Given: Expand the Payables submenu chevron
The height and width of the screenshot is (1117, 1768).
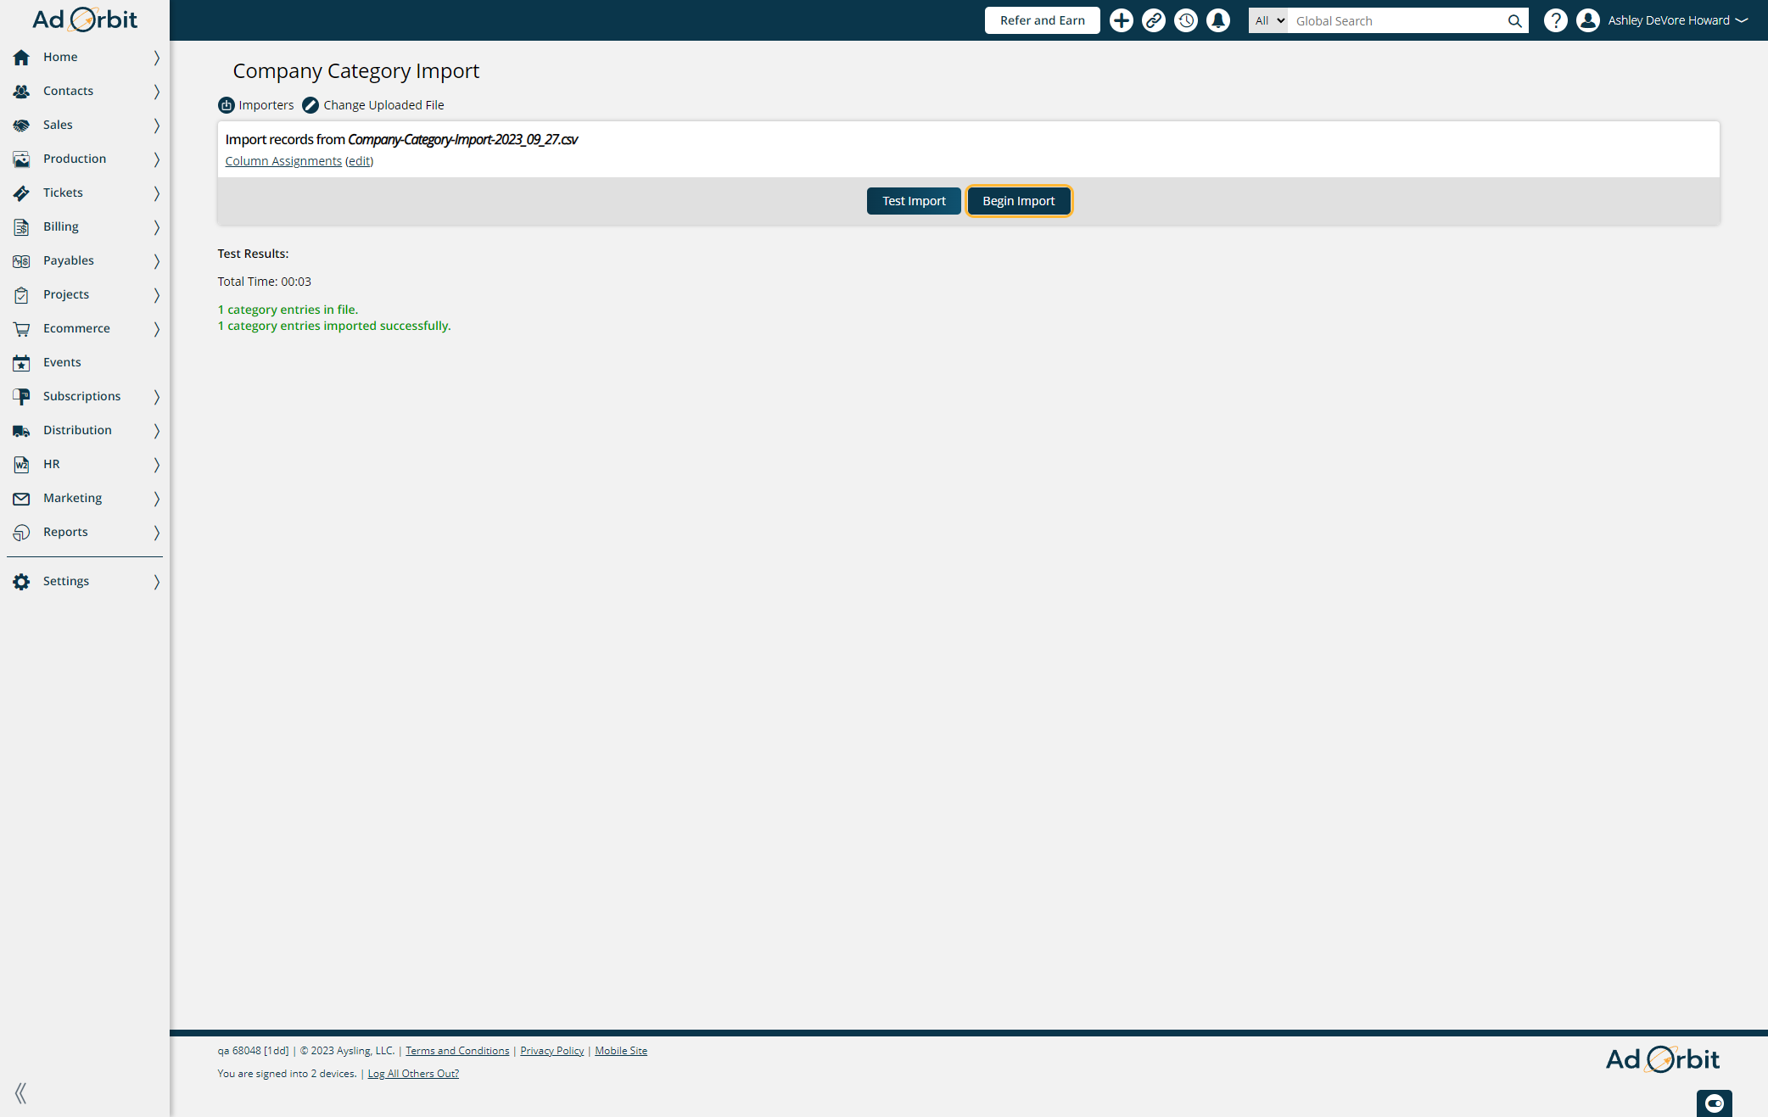Looking at the screenshot, I should (157, 261).
